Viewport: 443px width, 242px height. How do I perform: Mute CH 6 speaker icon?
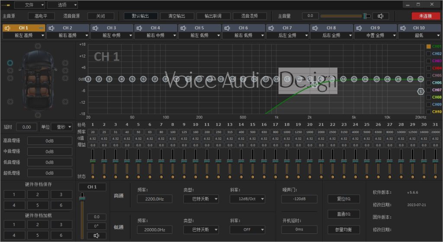coord(227,28)
